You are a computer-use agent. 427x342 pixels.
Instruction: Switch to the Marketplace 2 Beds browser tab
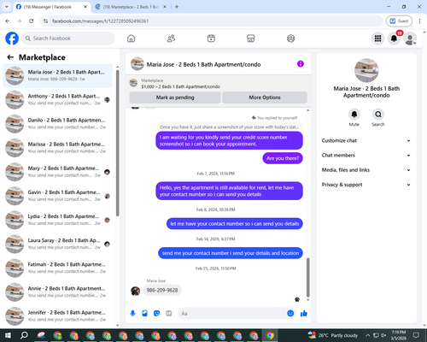pos(131,7)
